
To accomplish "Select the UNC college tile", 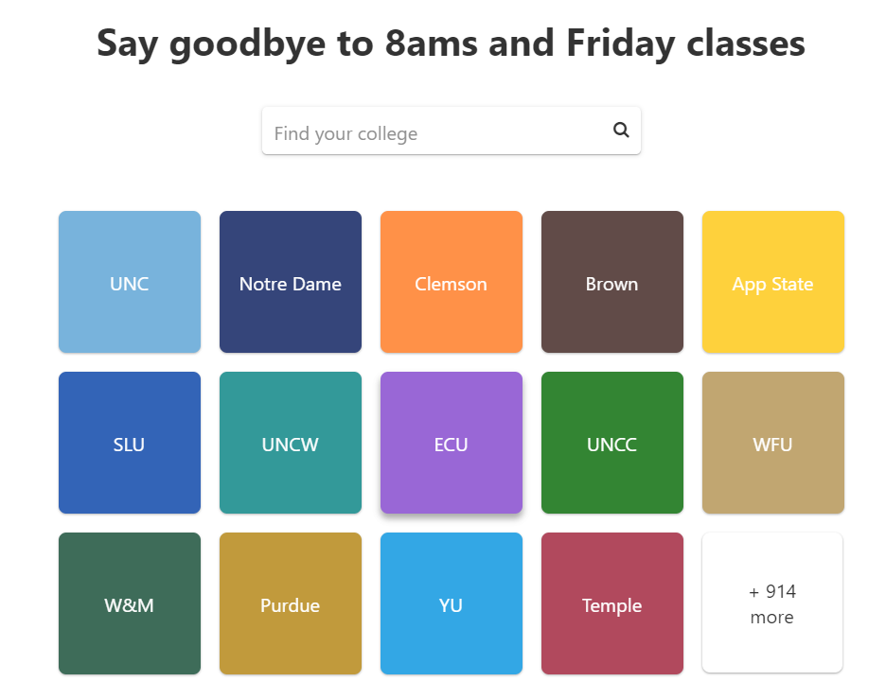I will coord(130,282).
